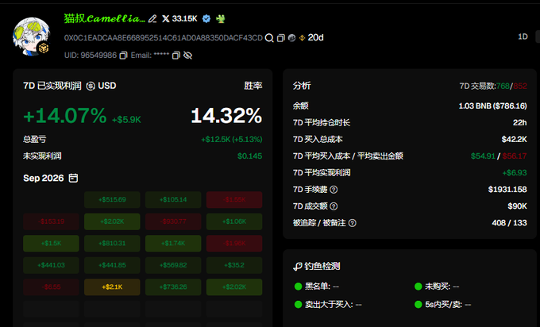Select the +$441.85 calendar day cell
Viewport: 540px width, 327px height.
tap(112, 265)
